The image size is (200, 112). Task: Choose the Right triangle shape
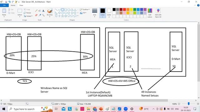pyautogui.click(x=56, y=13)
